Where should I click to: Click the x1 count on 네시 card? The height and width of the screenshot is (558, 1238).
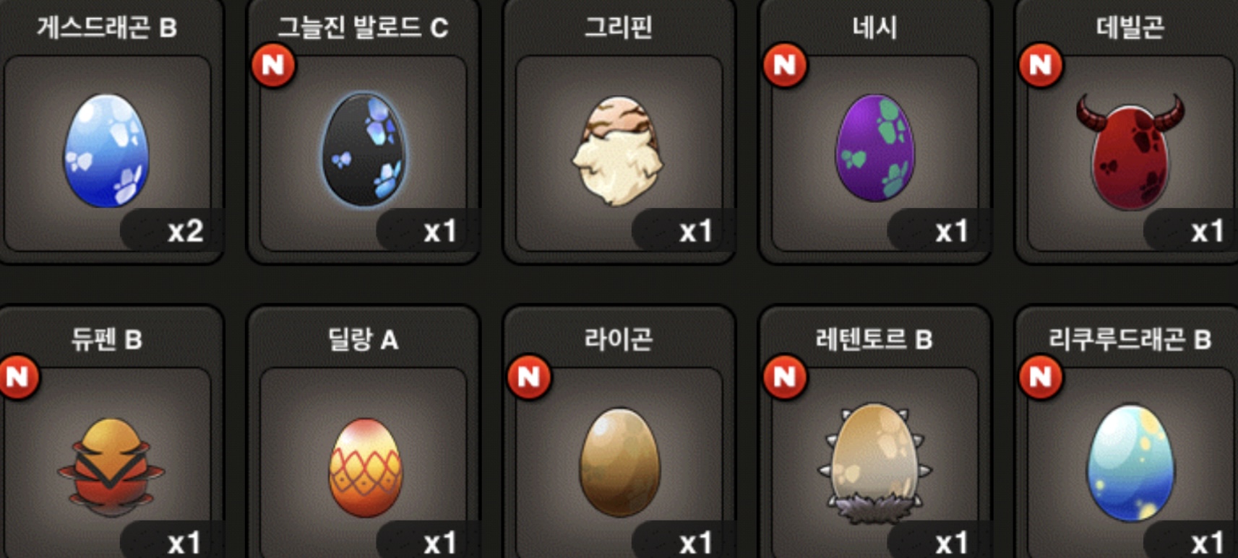951,231
